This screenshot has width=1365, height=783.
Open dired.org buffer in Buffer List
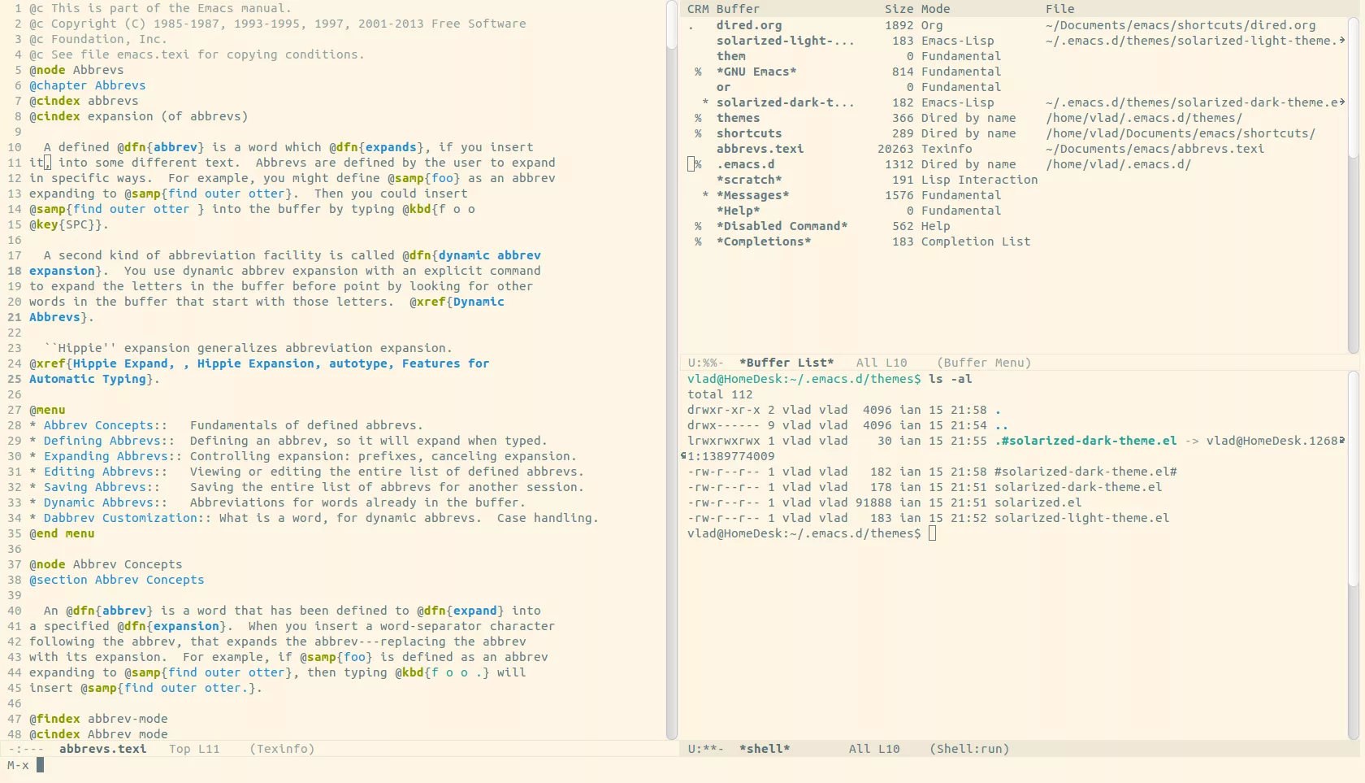[x=749, y=25]
